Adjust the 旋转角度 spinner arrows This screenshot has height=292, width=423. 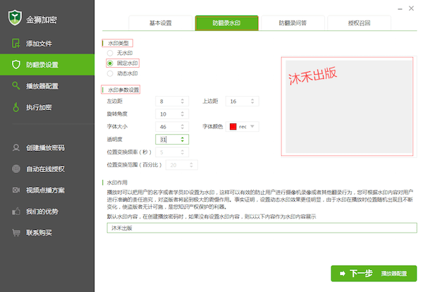point(183,114)
